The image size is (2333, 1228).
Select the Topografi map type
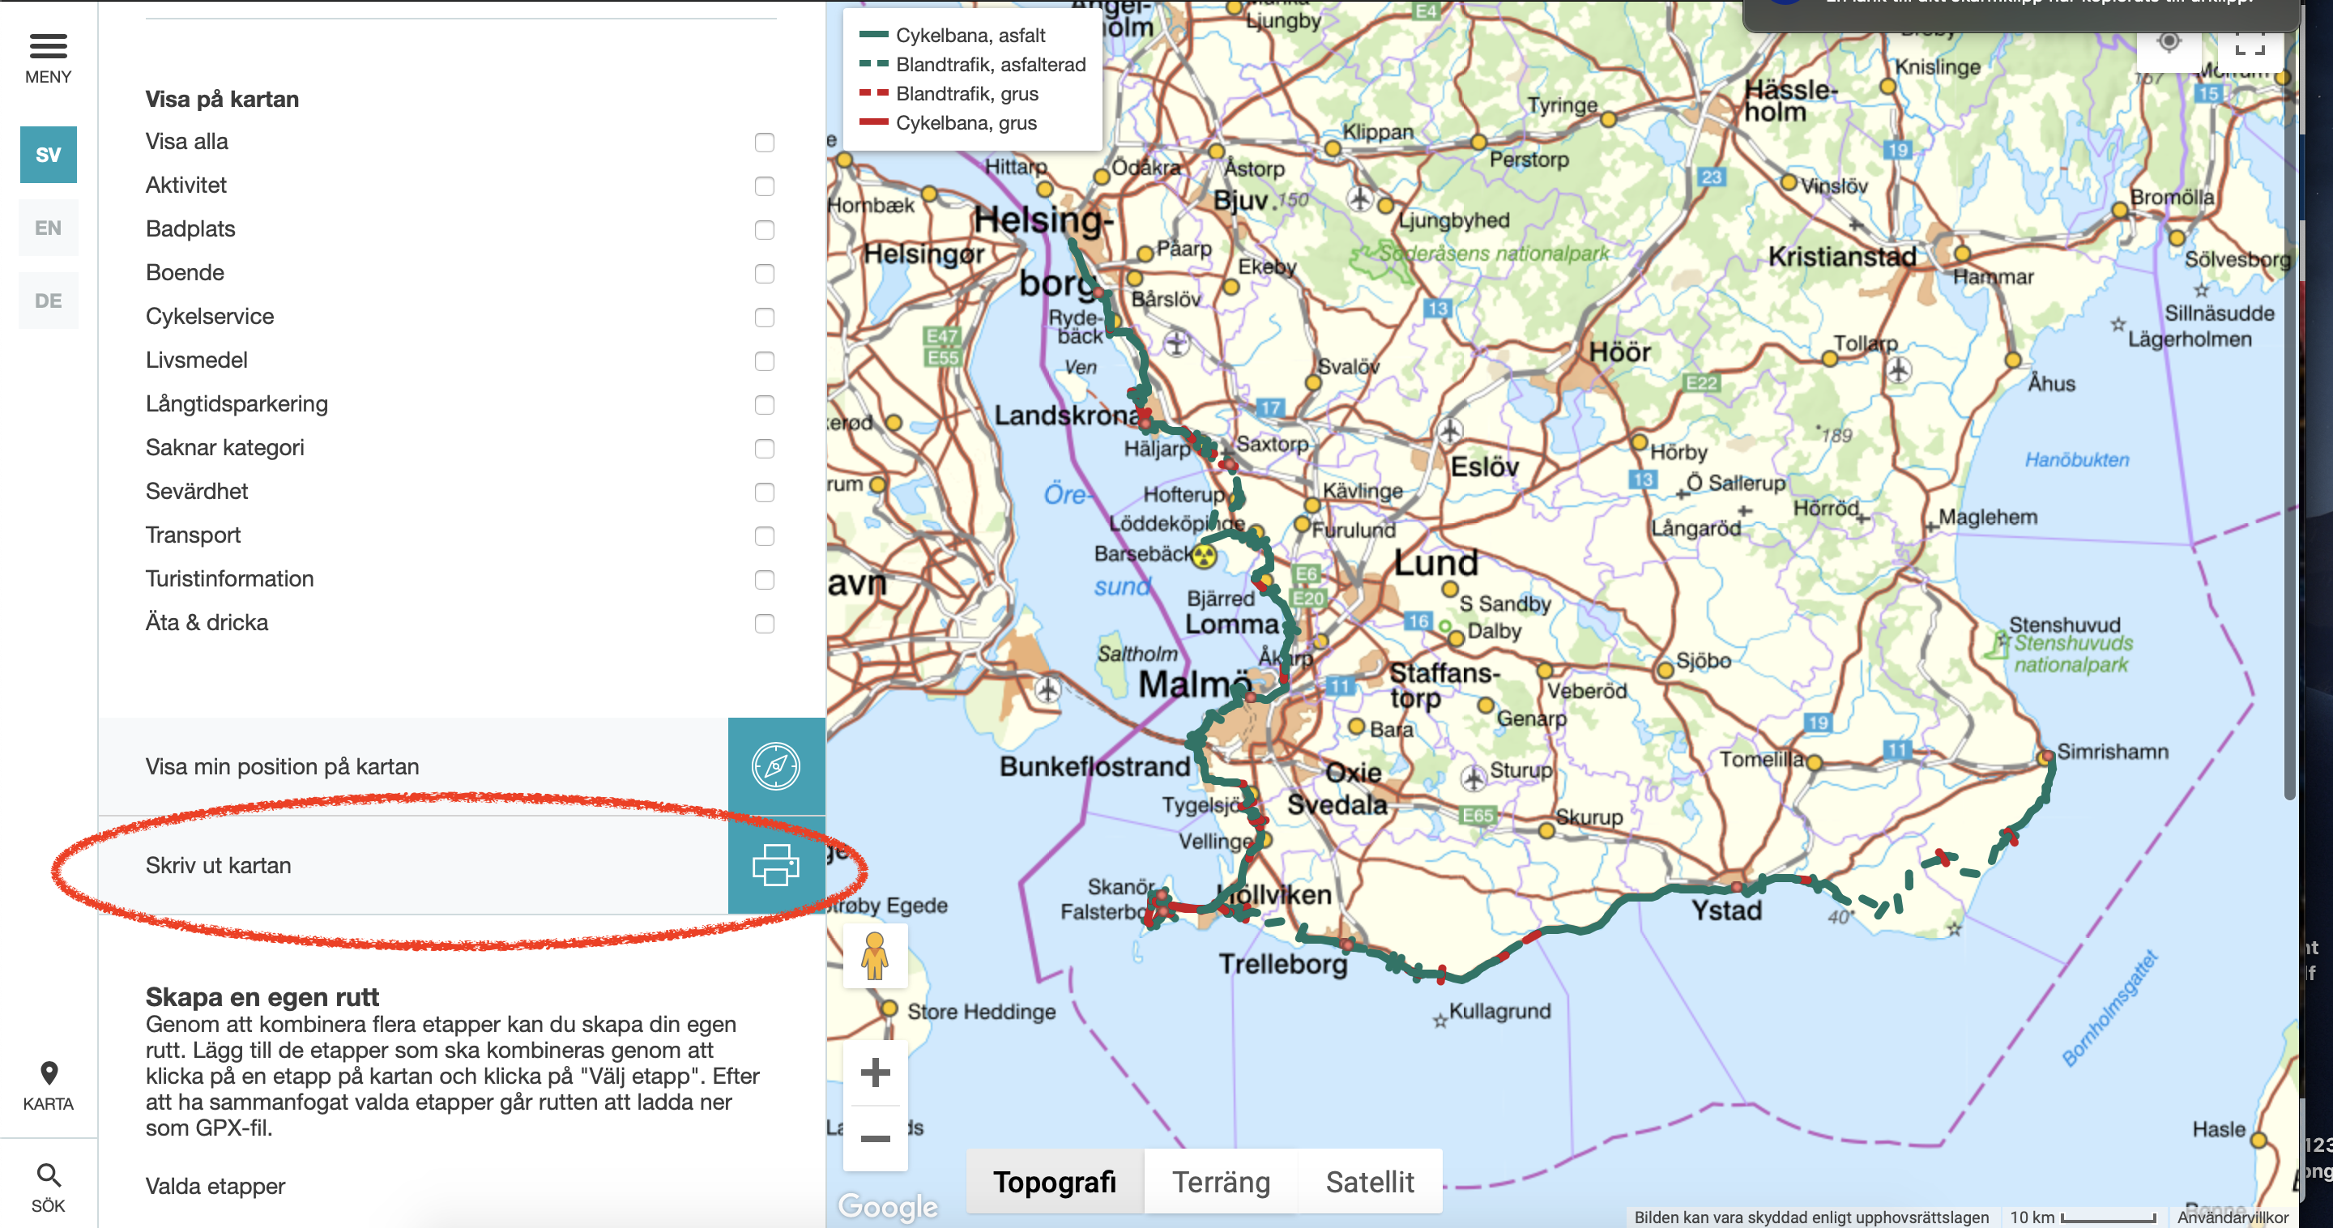point(1054,1182)
